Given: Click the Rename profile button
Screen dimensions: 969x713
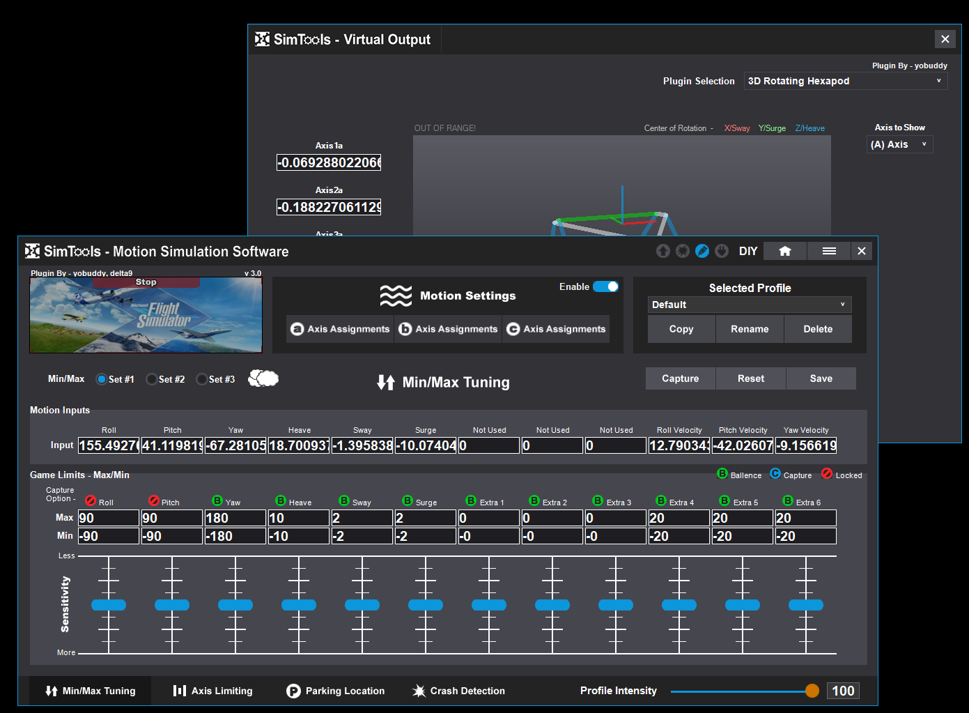Looking at the screenshot, I should click(750, 329).
